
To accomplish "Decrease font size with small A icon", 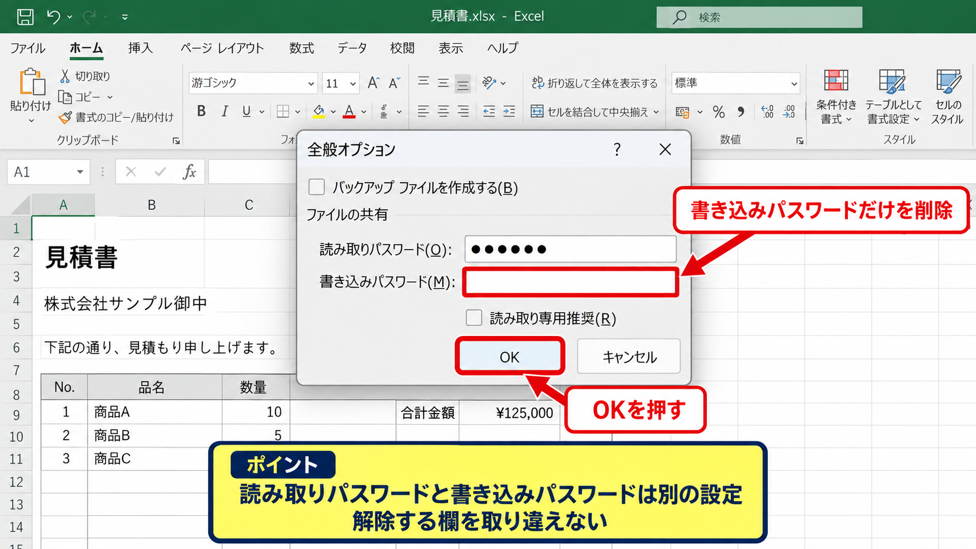I will [x=395, y=83].
